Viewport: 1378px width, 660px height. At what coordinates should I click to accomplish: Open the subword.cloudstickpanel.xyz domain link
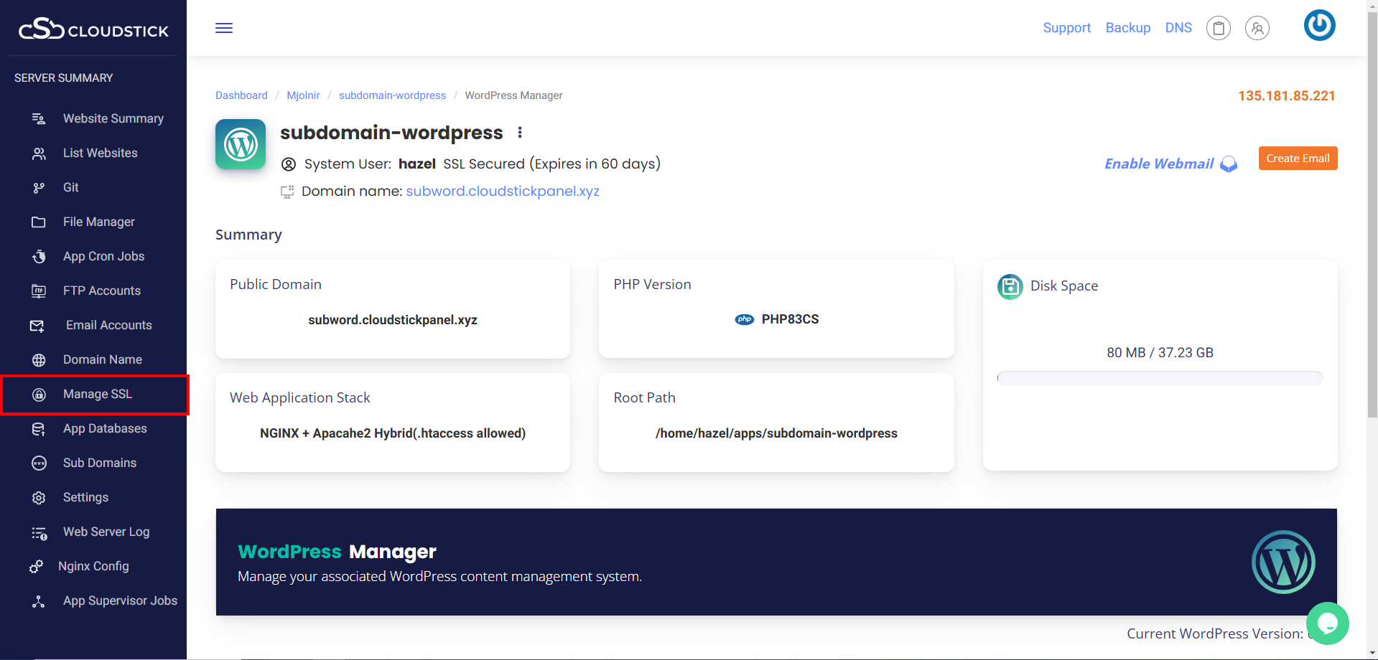point(502,191)
